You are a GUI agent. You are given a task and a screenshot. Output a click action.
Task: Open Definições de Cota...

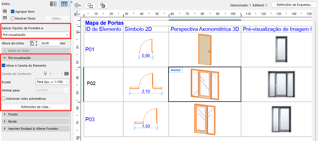[x=36, y=107]
